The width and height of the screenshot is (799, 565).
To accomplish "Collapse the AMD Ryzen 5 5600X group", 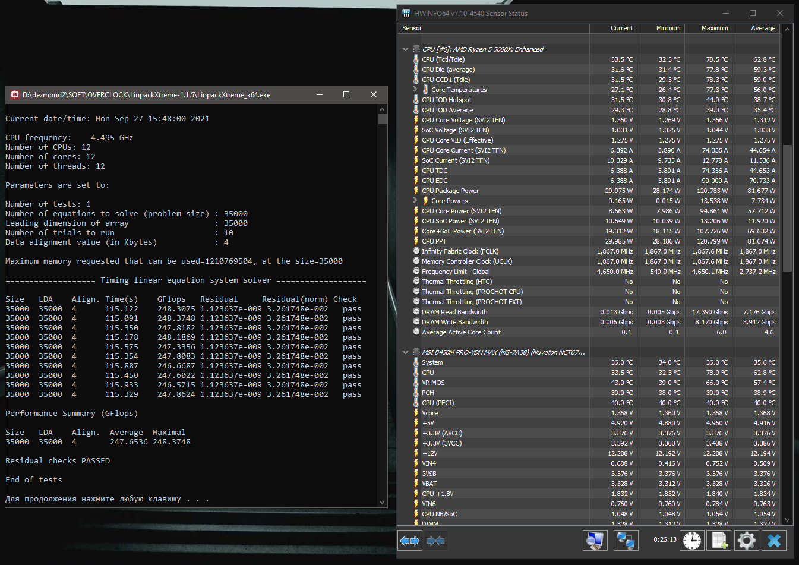I will [x=405, y=49].
